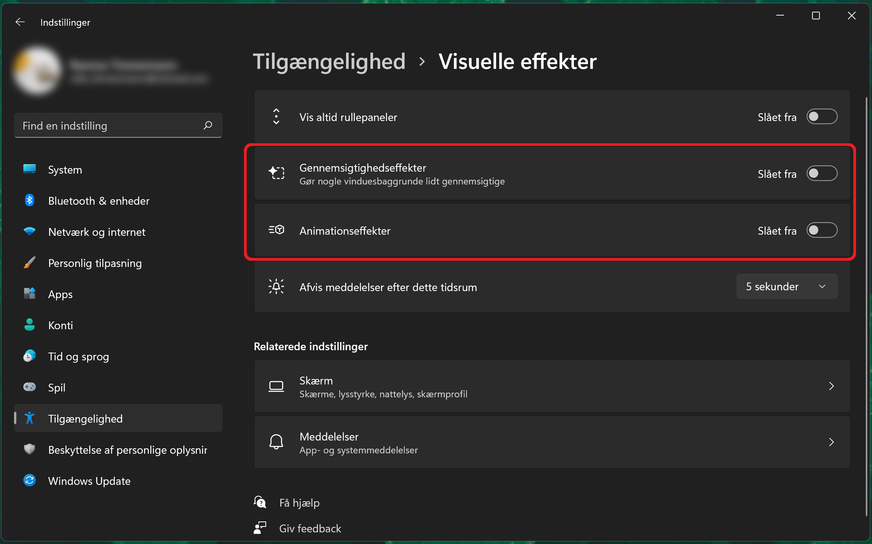872x544 pixels.
Task: Click the Konti person icon
Action: coord(30,325)
